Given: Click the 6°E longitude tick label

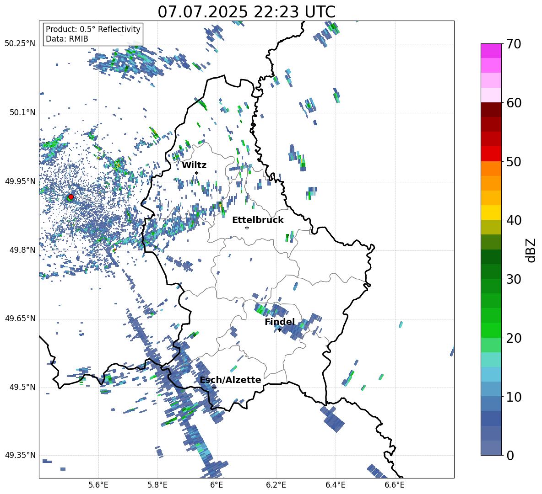Looking at the screenshot, I should (x=217, y=485).
